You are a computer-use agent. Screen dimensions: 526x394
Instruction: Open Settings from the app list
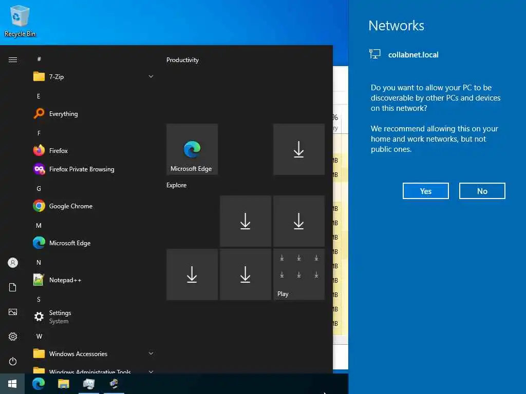click(93, 317)
